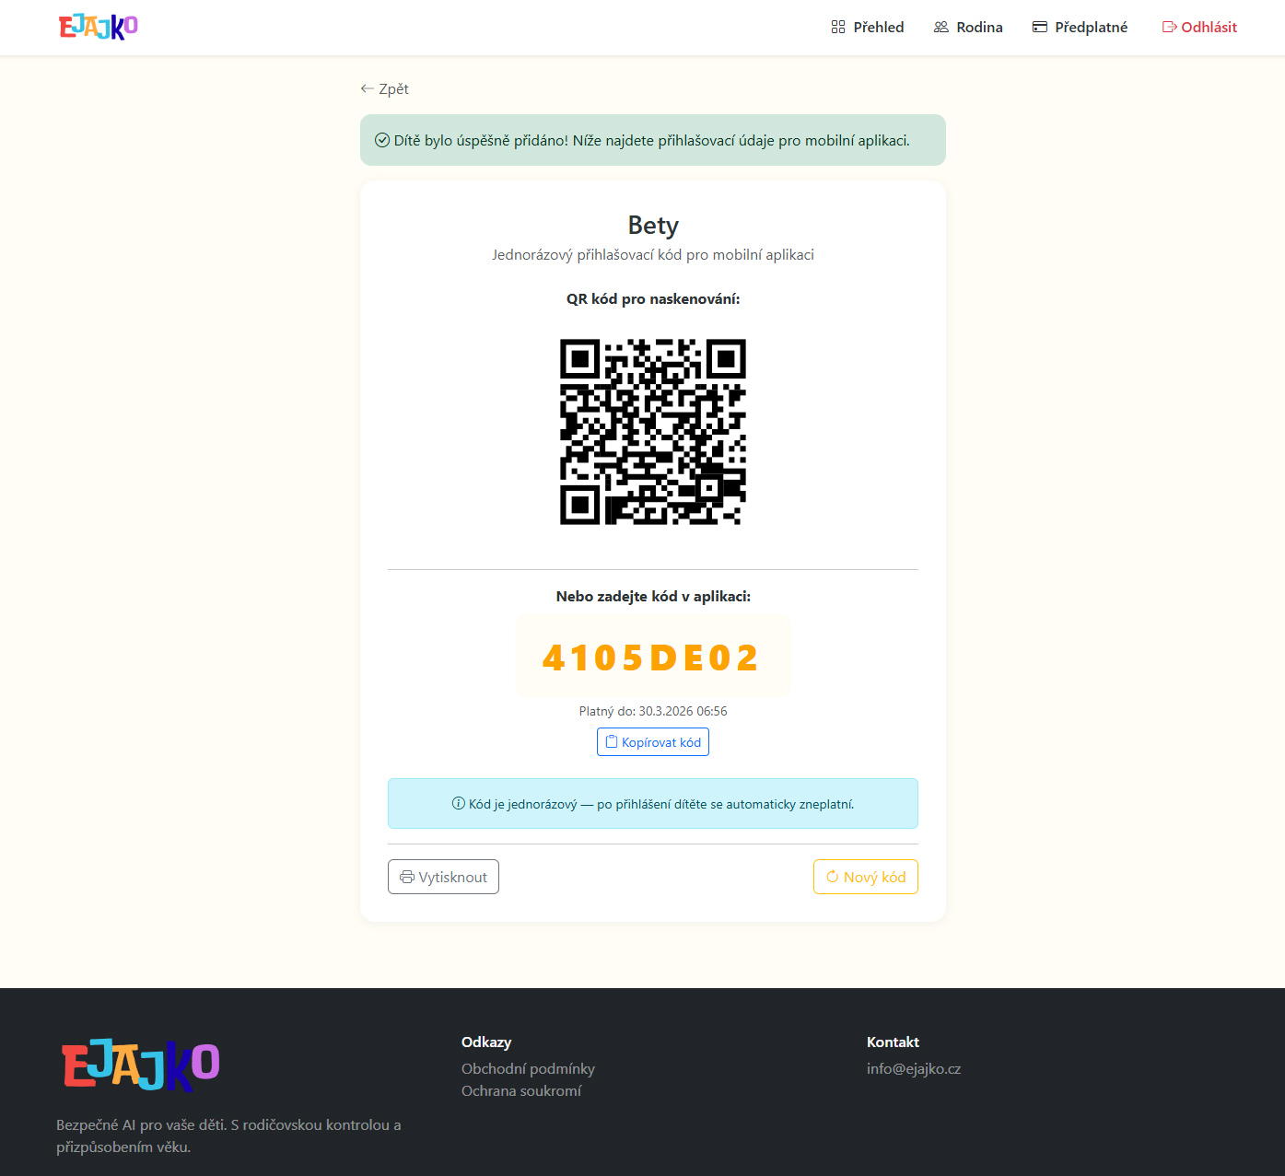Click the Rodina people icon
The height and width of the screenshot is (1176, 1285).
940,28
